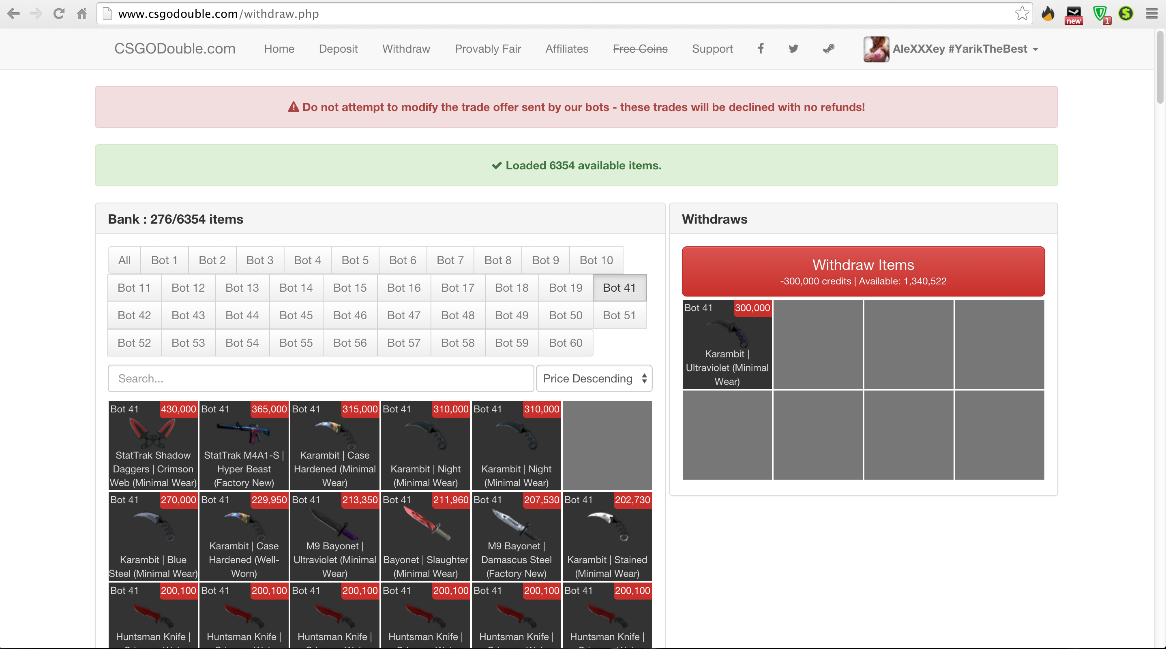Select Karambit Blue Steel 270,000 item
1166x649 pixels.
tap(153, 536)
